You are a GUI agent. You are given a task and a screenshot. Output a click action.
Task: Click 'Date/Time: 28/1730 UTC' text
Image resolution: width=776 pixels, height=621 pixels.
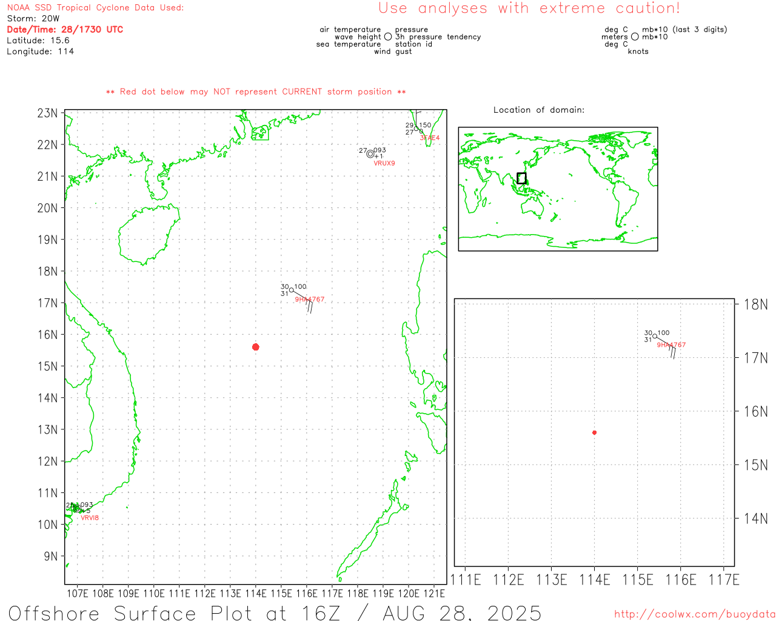65,30
